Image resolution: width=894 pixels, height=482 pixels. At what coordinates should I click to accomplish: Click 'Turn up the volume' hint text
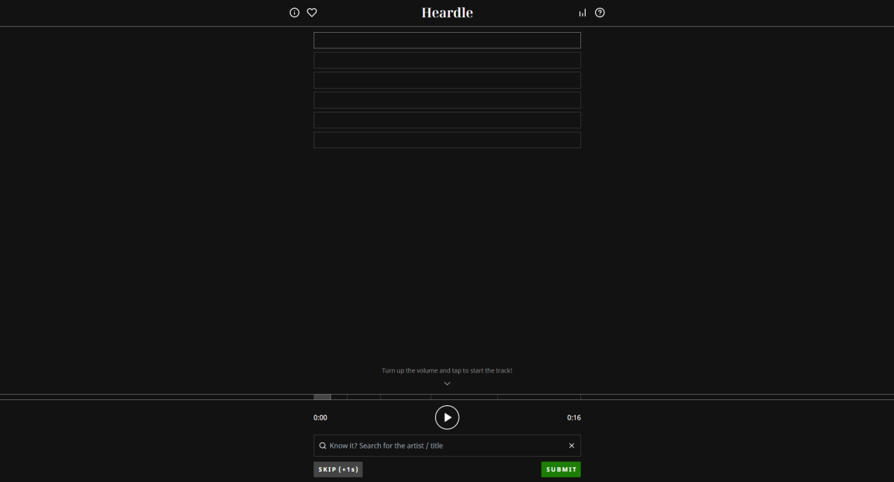coord(447,370)
